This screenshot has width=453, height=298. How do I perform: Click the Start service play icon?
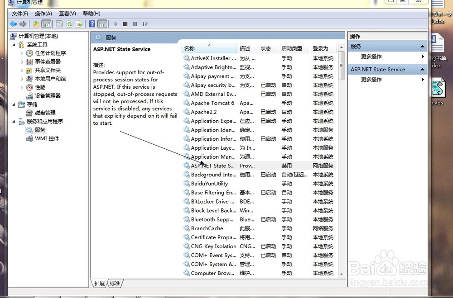116,24
